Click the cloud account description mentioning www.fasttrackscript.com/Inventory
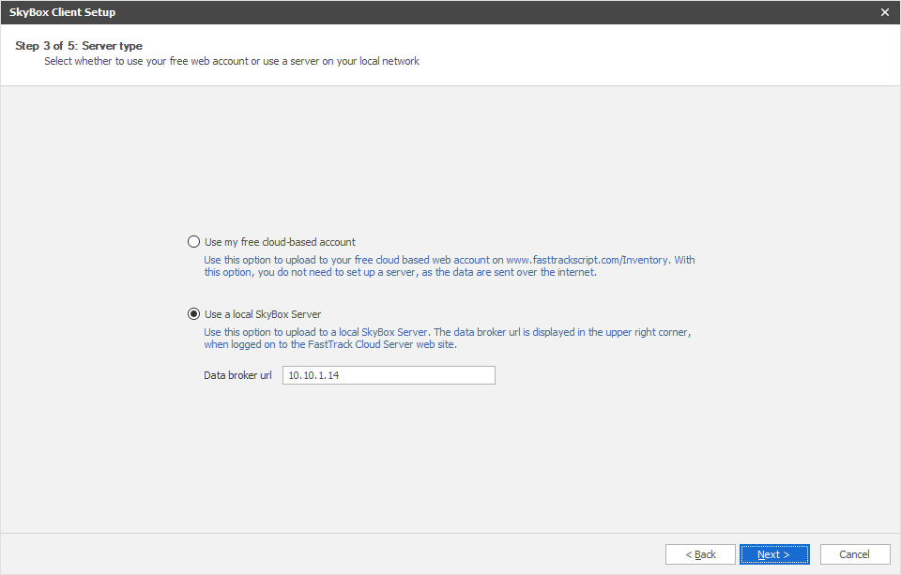Image resolution: width=901 pixels, height=575 pixels. pyautogui.click(x=450, y=266)
